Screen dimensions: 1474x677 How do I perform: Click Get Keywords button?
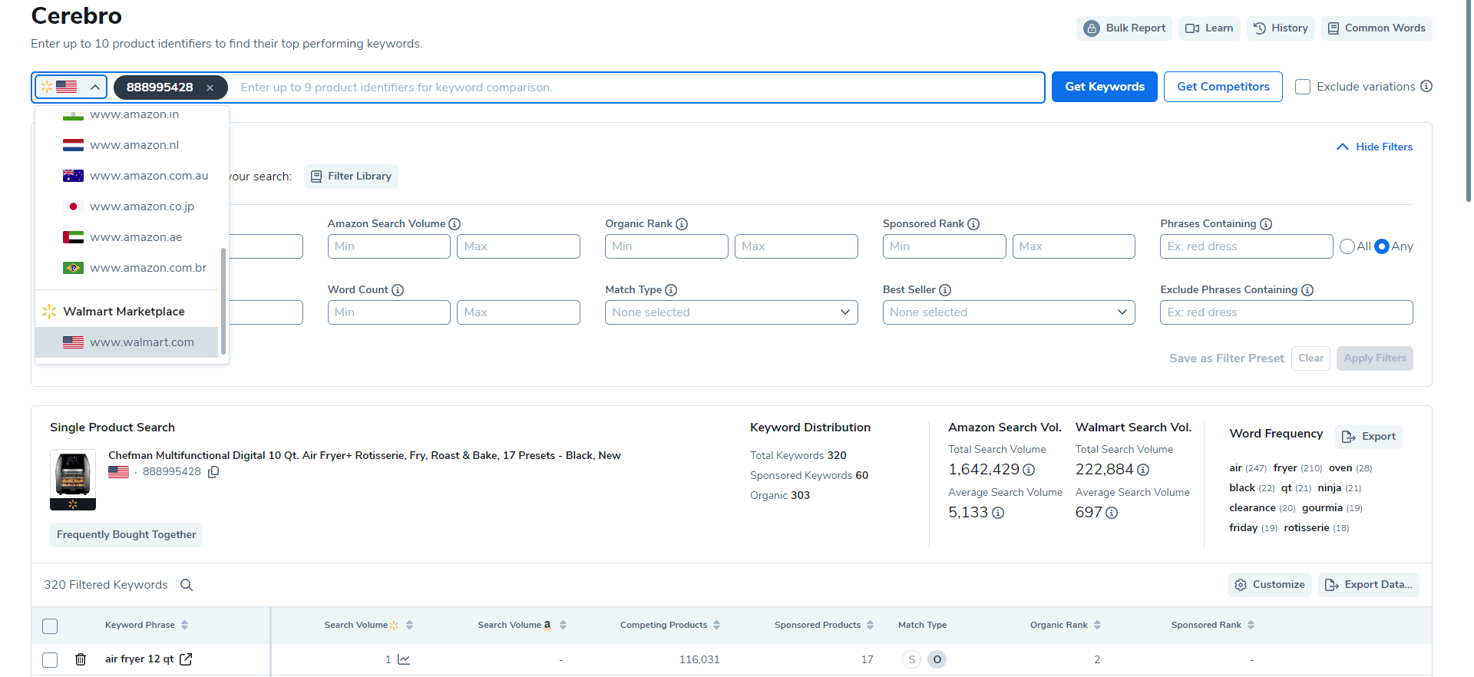[1104, 87]
